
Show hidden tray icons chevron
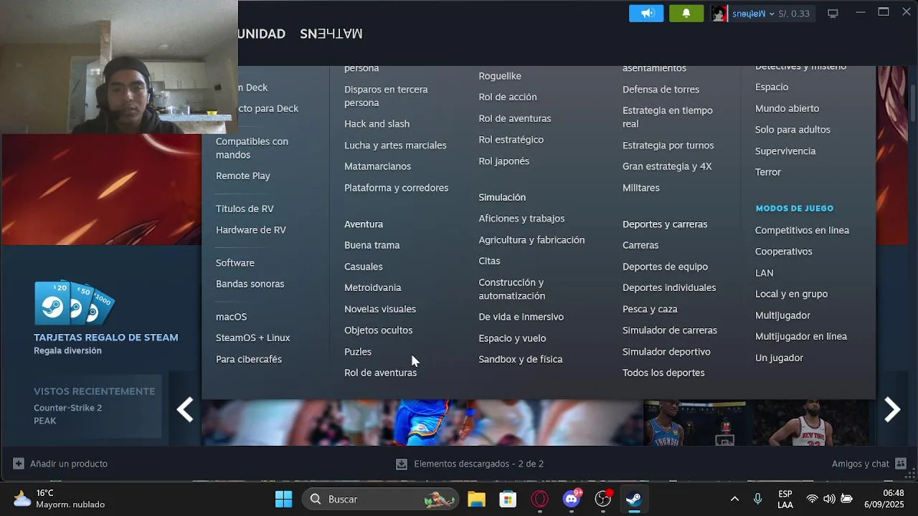[734, 499]
